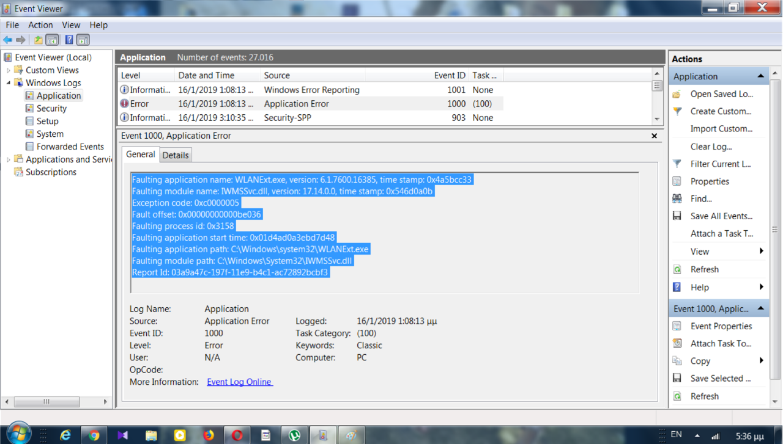Screen dimensions: 783x444
Task: Select the Windows Error Reporting event row
Action: (310, 90)
